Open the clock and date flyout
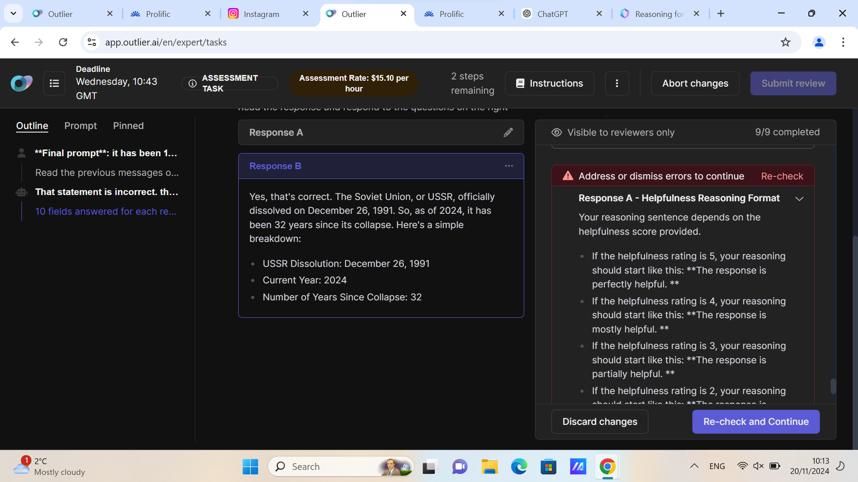Screen dimensions: 858x482 click(x=809, y=466)
